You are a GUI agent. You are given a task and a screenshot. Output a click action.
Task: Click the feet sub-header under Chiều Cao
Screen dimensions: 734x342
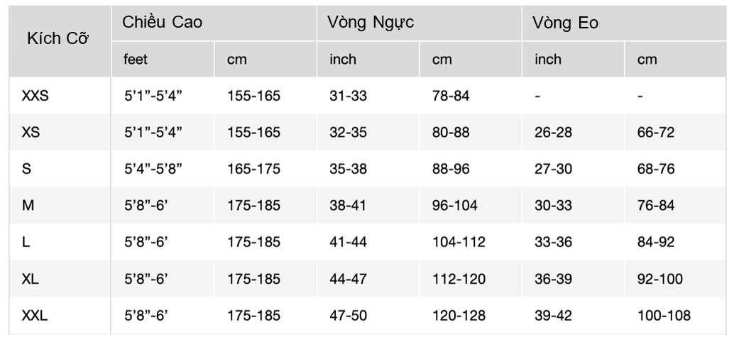(135, 60)
